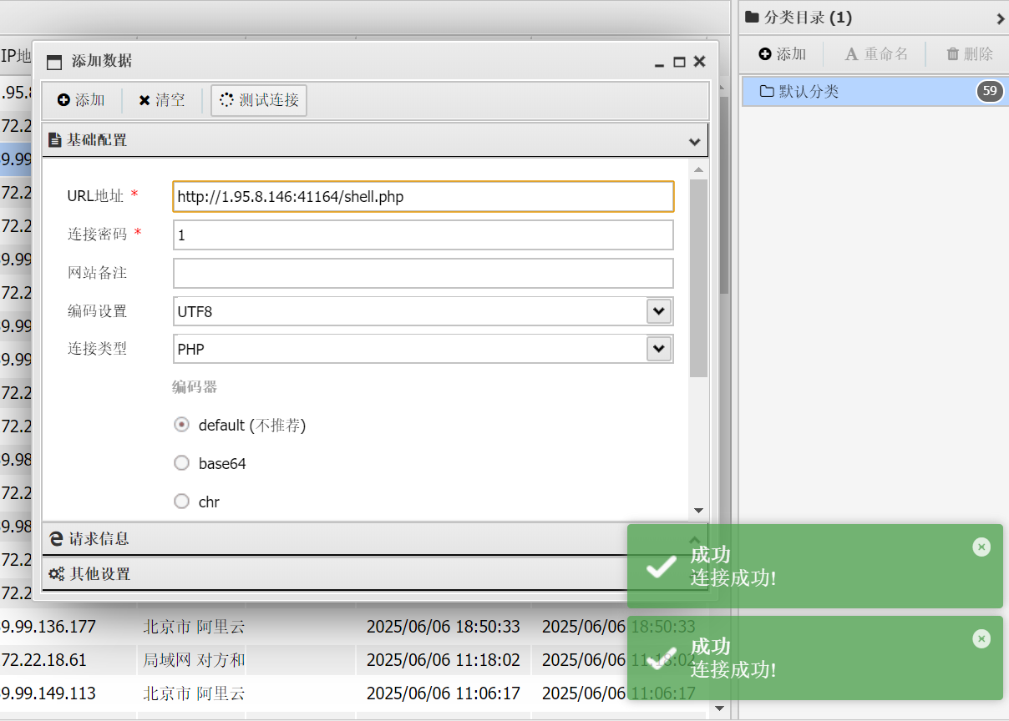Select the chr encoder option
1009x721 pixels.
coord(181,502)
